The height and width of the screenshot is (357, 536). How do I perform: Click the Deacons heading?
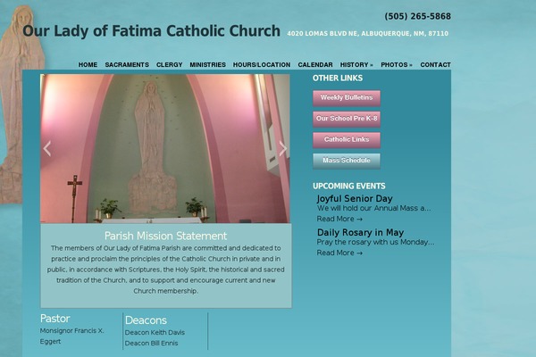tap(146, 320)
